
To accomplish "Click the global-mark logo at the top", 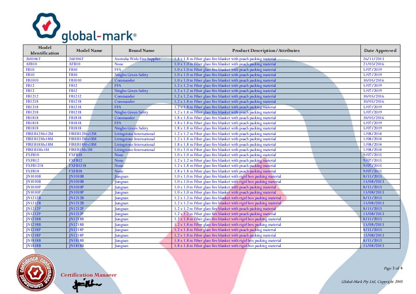I will pos(84,28).
